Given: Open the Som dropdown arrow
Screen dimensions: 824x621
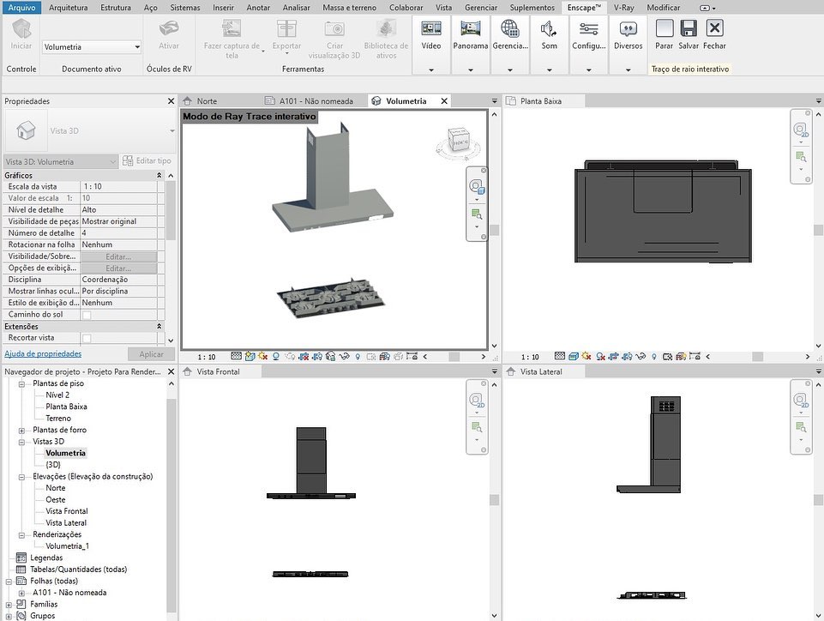Looking at the screenshot, I should (549, 69).
